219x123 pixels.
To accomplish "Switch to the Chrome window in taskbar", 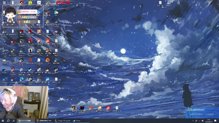I will point(25,121).
